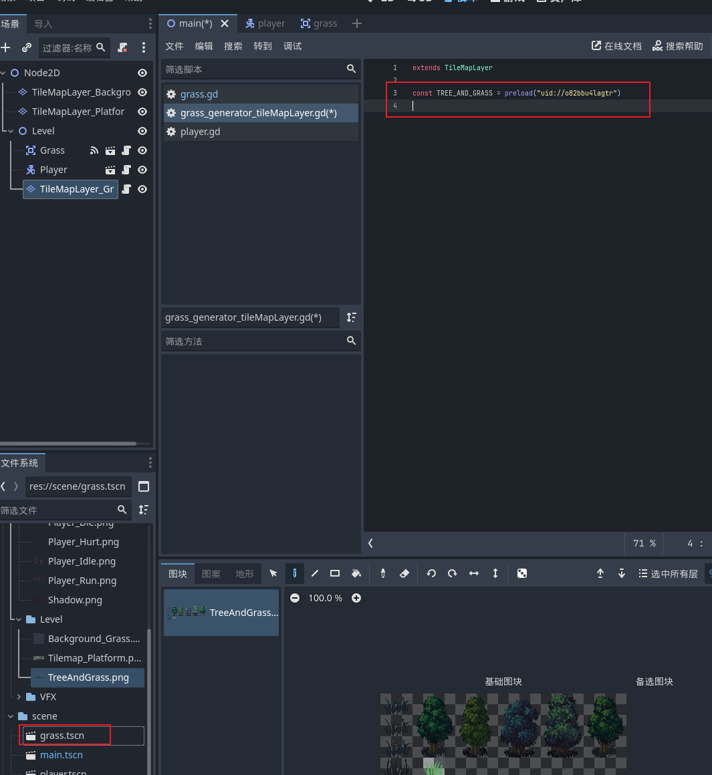Hide the TileMapLayer_Platfor node
Viewport: 712px width, 775px height.
142,112
